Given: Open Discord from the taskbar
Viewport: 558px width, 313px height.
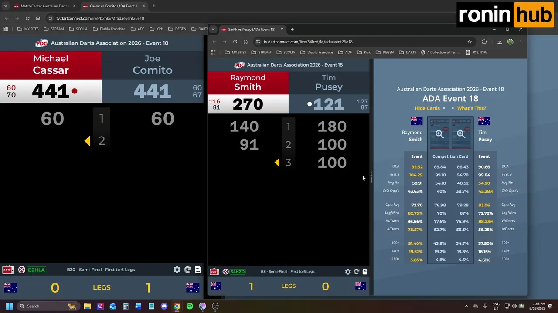Looking at the screenshot, I should click(x=164, y=306).
